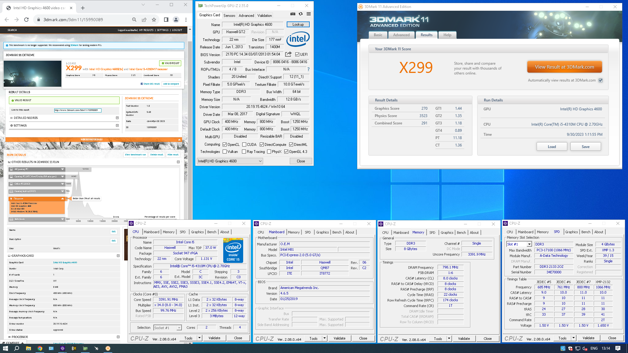
Task: Toggle the OpenCL checkbox
Action: (224, 145)
